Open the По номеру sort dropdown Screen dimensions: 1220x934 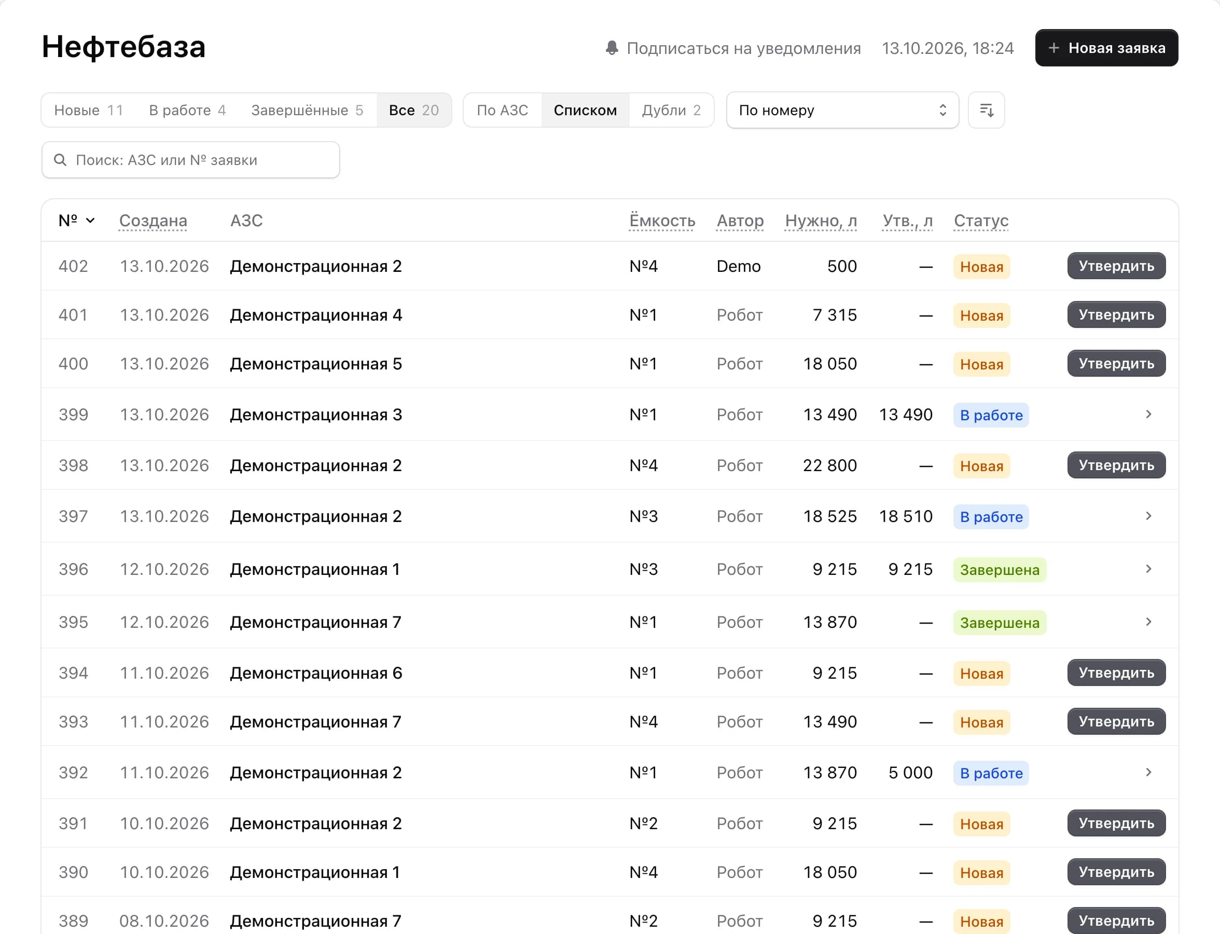point(842,110)
